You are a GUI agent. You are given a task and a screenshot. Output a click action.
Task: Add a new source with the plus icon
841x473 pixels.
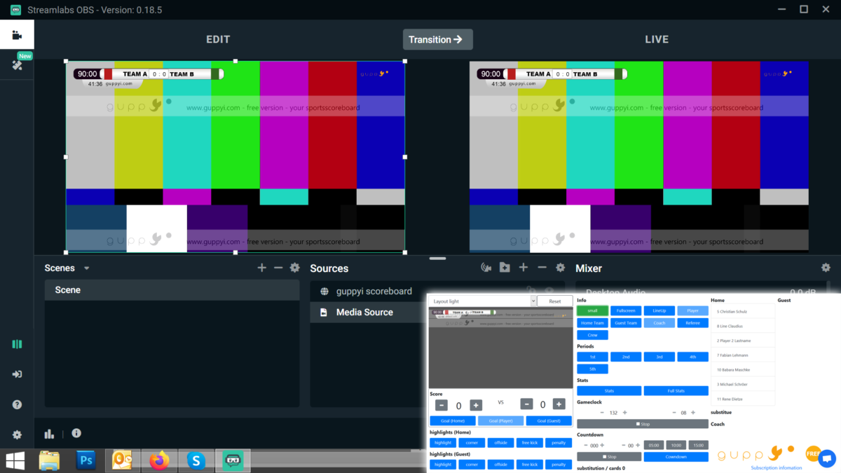pos(523,268)
